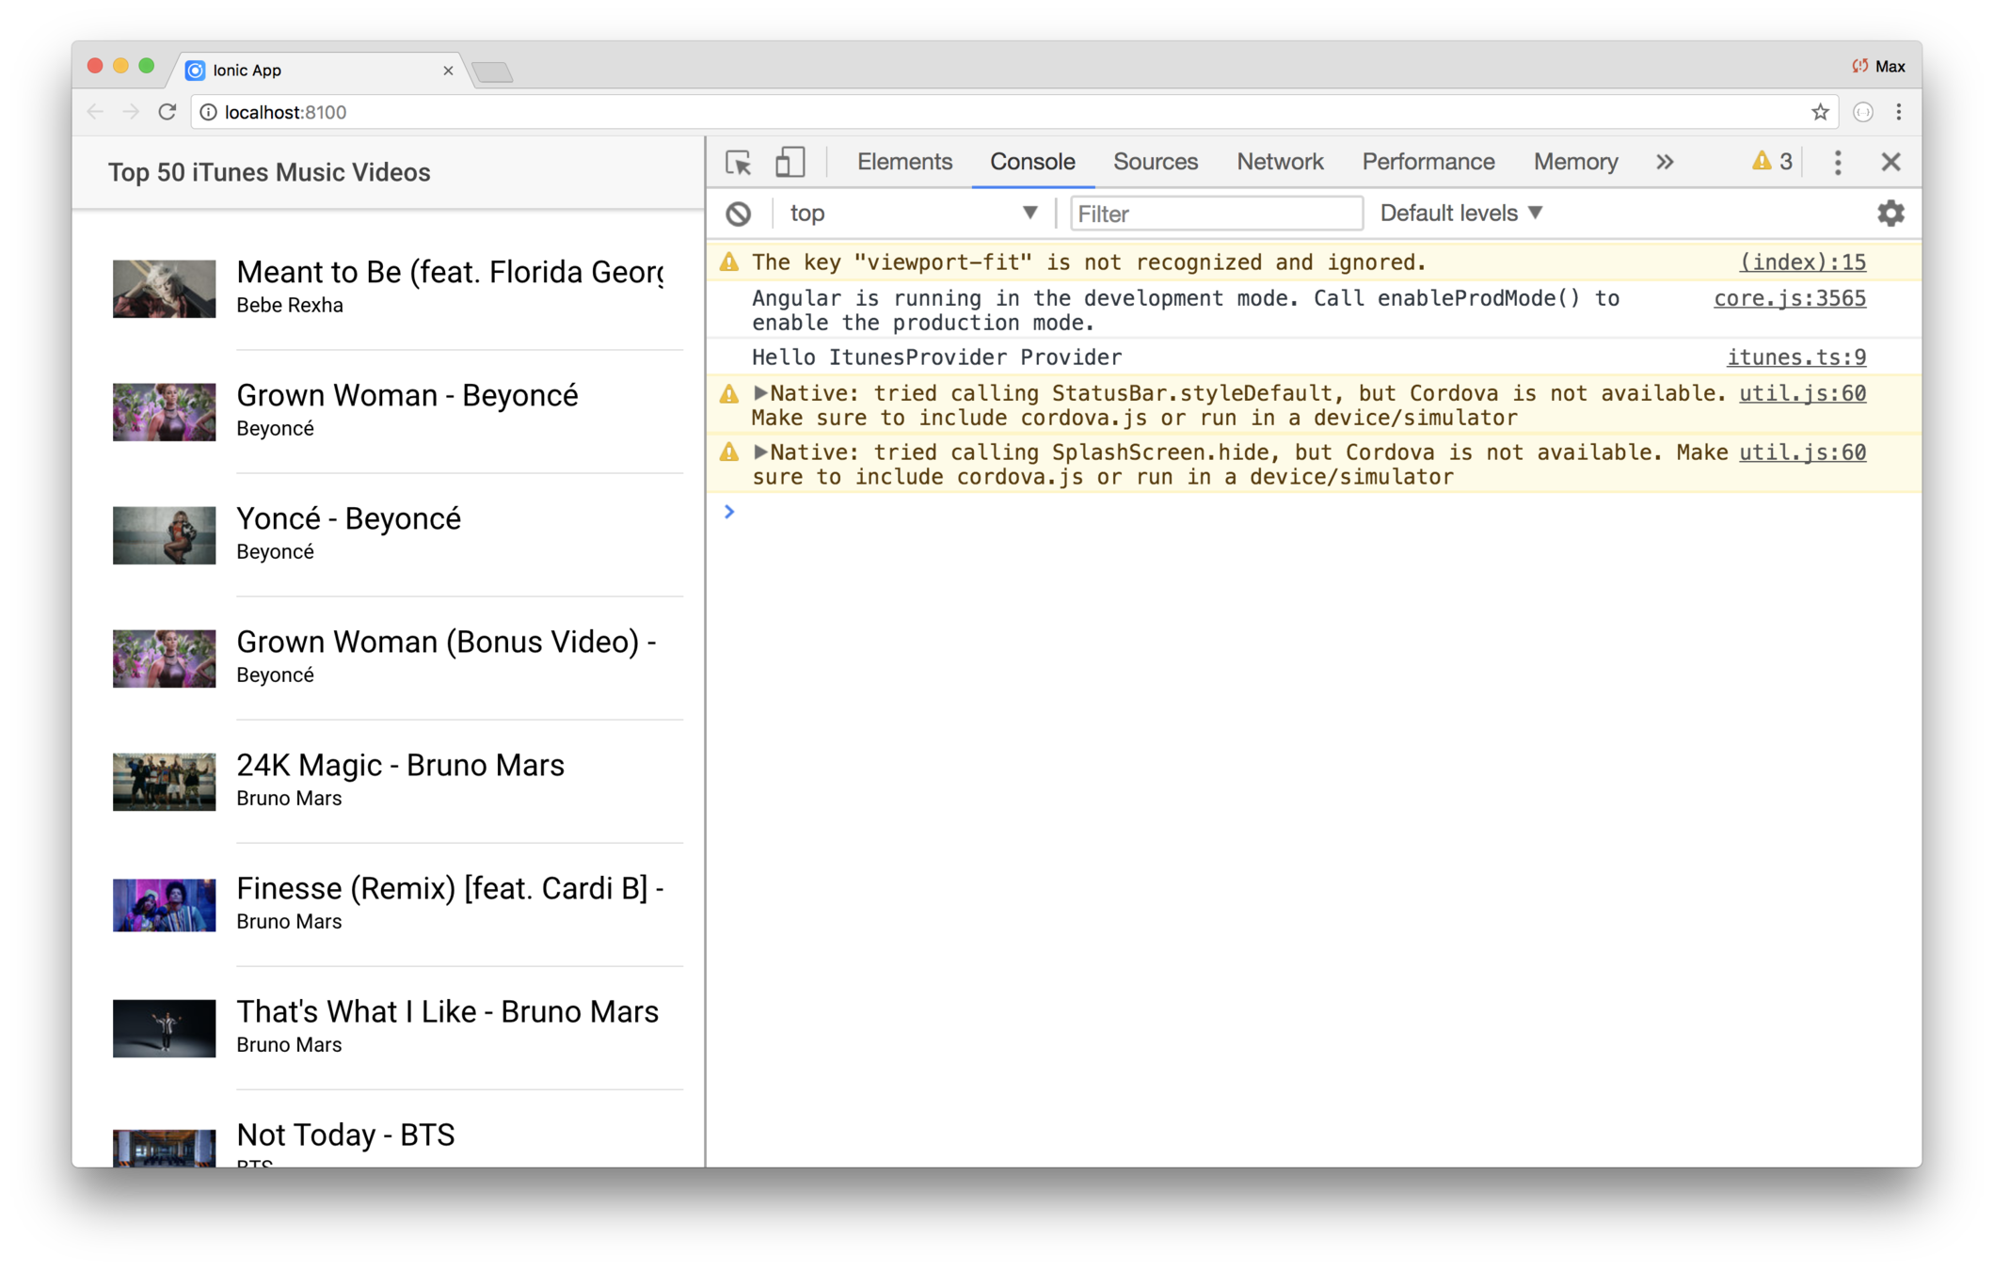The image size is (1994, 1270).
Task: Switch to the Network tab
Action: 1280,162
